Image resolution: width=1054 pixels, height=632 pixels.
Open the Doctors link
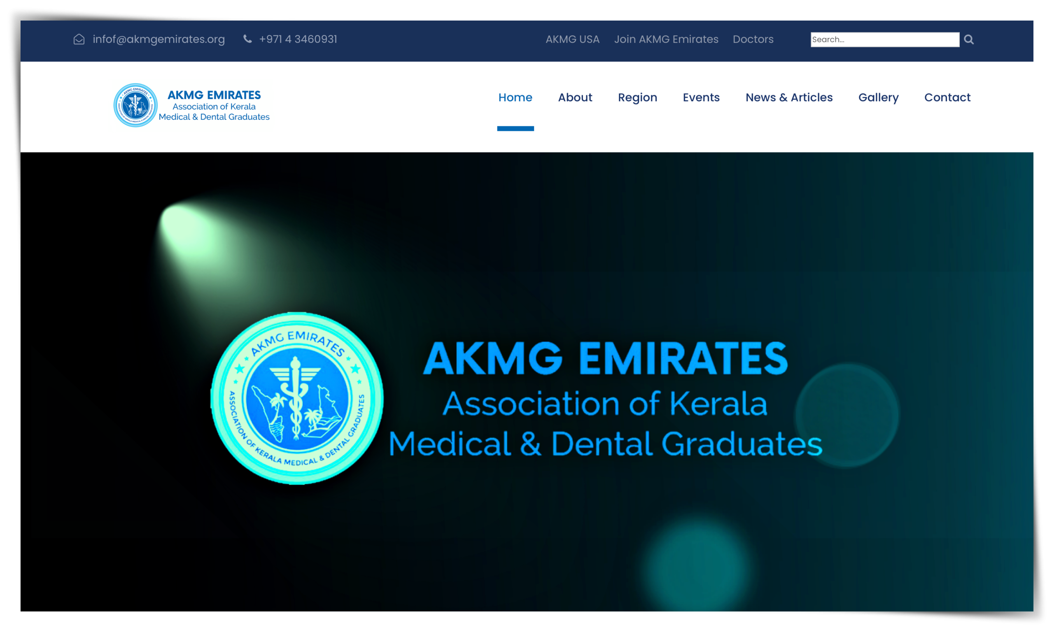point(753,39)
